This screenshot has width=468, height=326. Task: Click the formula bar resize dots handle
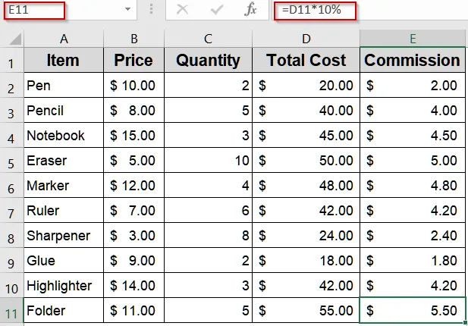[x=152, y=9]
